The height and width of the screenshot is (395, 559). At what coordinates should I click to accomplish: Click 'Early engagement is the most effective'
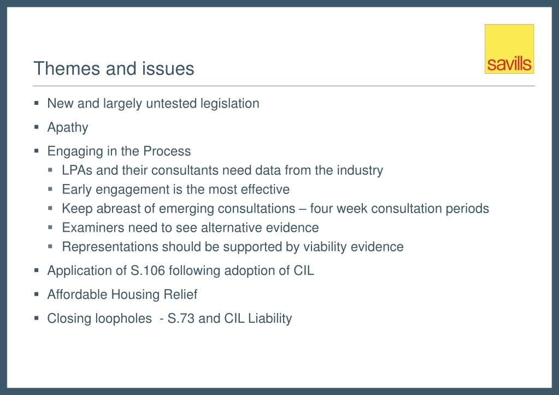(x=176, y=189)
